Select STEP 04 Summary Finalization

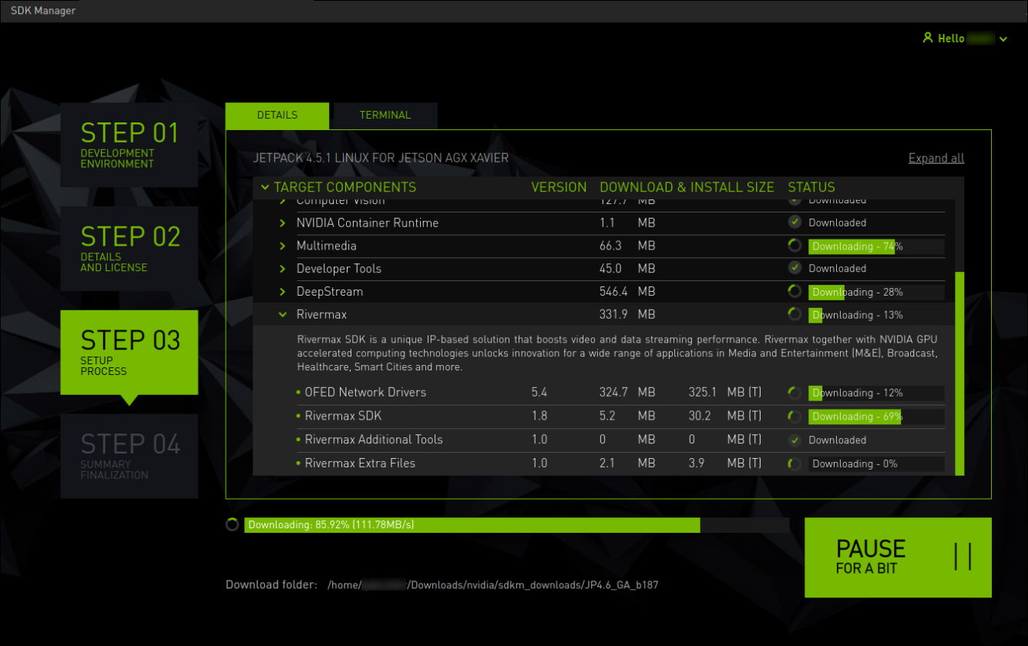[x=129, y=457]
